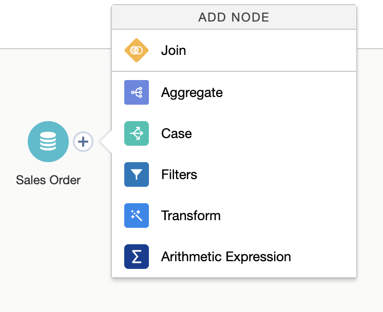Image resolution: width=383 pixels, height=312 pixels.
Task: Select the Aggregate menu entry text
Action: [192, 93]
